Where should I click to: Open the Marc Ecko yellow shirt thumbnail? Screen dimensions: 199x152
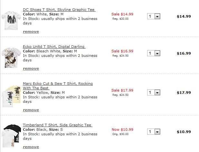[x=11, y=97]
